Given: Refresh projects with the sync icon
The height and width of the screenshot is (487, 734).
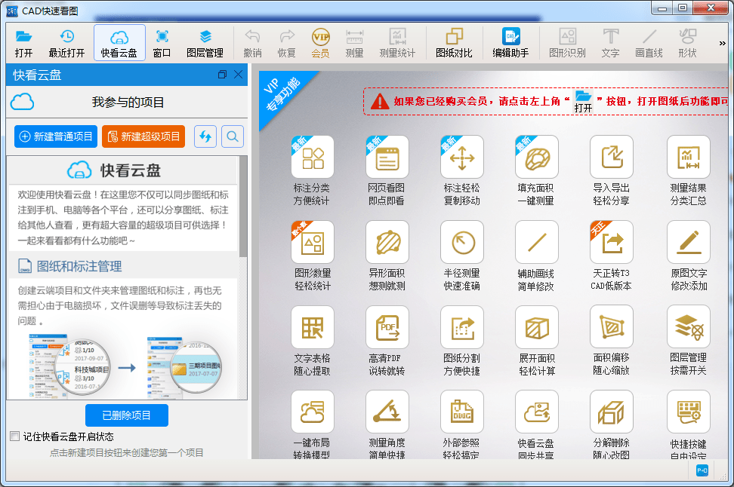Looking at the screenshot, I should click(205, 136).
